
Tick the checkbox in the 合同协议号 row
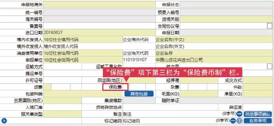(270, 26)
